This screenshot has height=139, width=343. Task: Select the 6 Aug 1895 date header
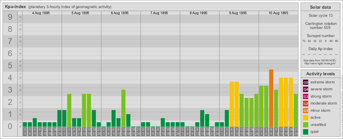click(x=120, y=13)
